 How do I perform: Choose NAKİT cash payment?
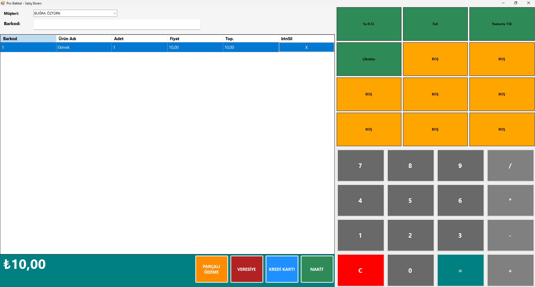pos(317,269)
